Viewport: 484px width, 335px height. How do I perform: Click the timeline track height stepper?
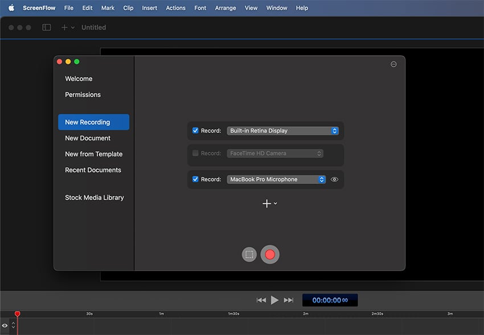(13, 325)
